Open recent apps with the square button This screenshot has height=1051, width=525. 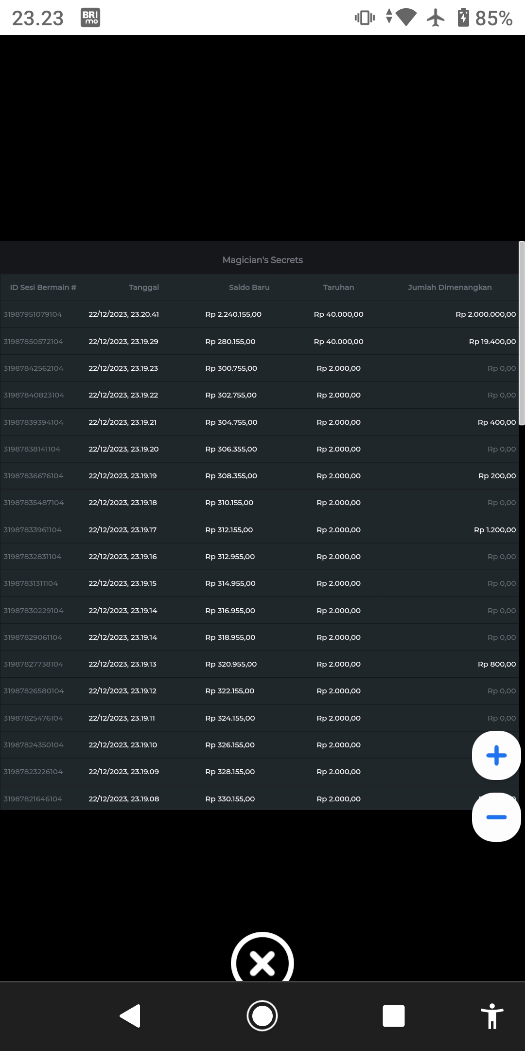coord(394,1016)
